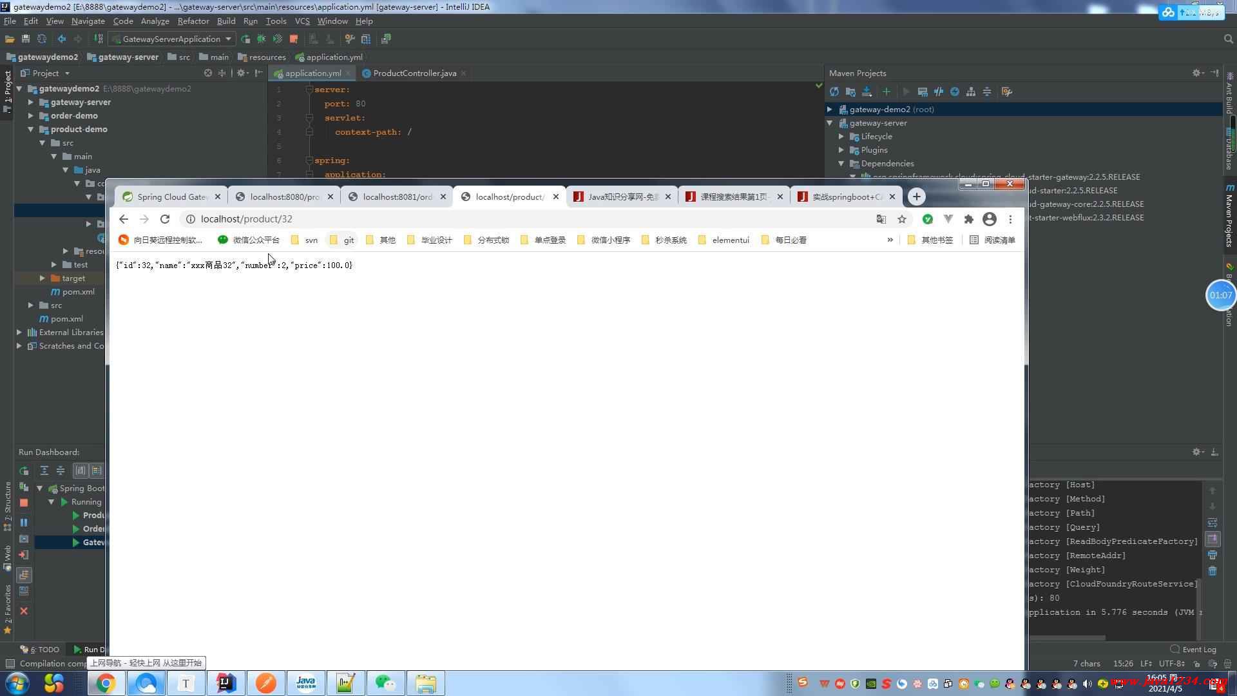Expand Plugins node in Maven Projects
This screenshot has height=696, width=1237.
coord(841,150)
